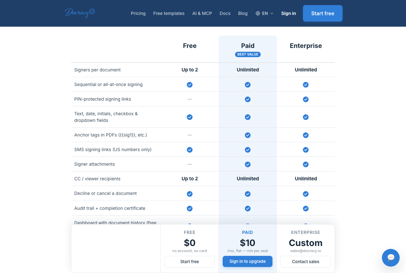Click Free checkmark for SMS signing links

point(190,150)
